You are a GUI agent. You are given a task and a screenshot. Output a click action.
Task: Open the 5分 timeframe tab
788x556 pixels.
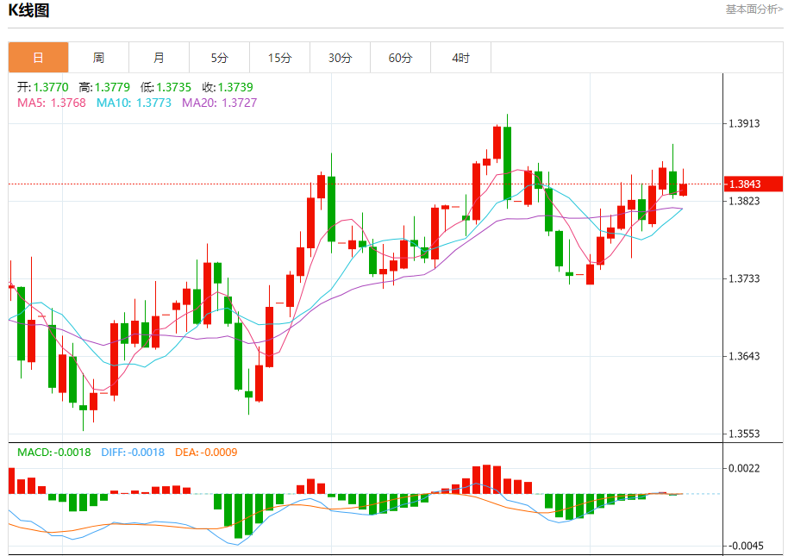point(219,58)
